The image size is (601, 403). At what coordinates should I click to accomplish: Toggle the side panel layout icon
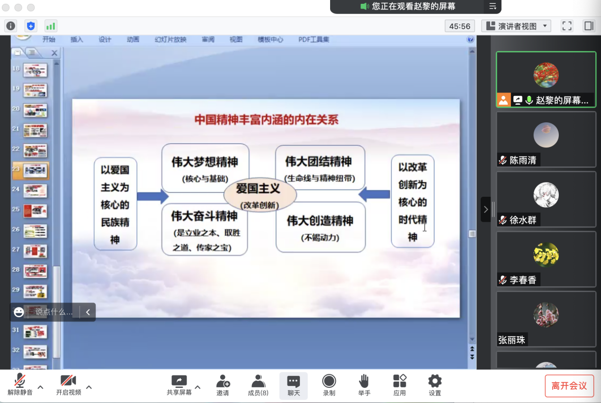[x=589, y=26]
